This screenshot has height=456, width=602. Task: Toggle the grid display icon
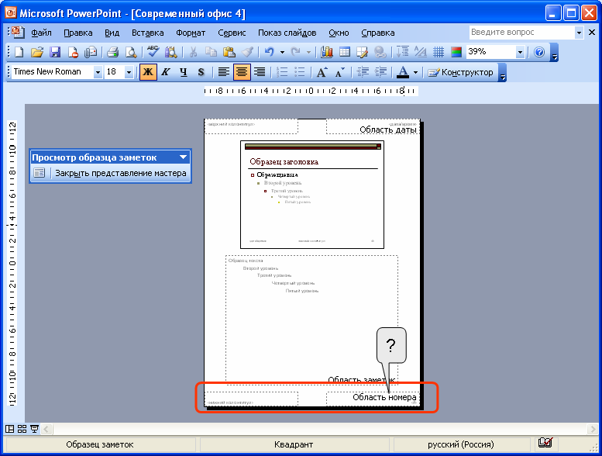(439, 52)
